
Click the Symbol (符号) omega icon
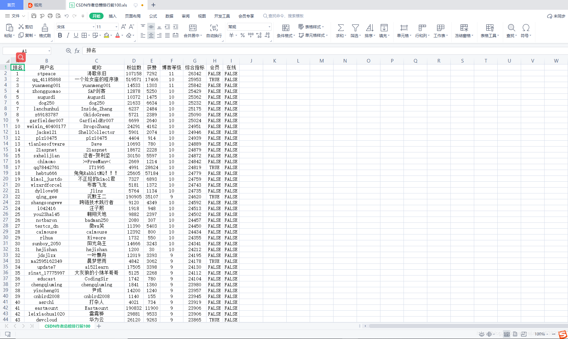tap(526, 28)
